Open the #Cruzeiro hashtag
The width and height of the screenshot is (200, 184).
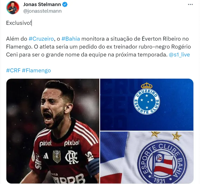41,39
